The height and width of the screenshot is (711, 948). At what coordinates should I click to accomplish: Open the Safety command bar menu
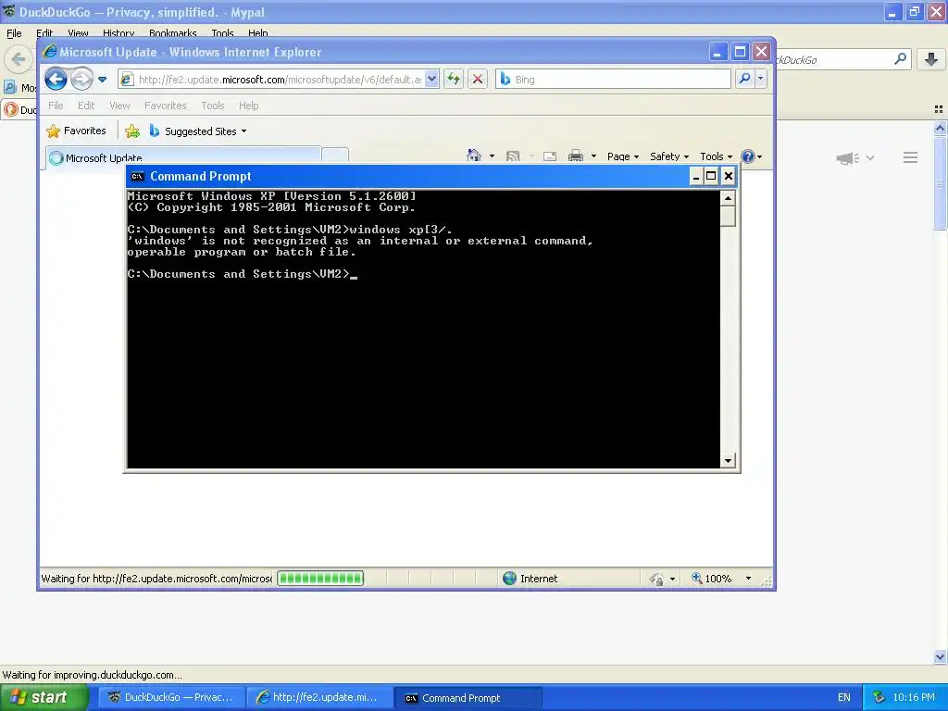669,156
